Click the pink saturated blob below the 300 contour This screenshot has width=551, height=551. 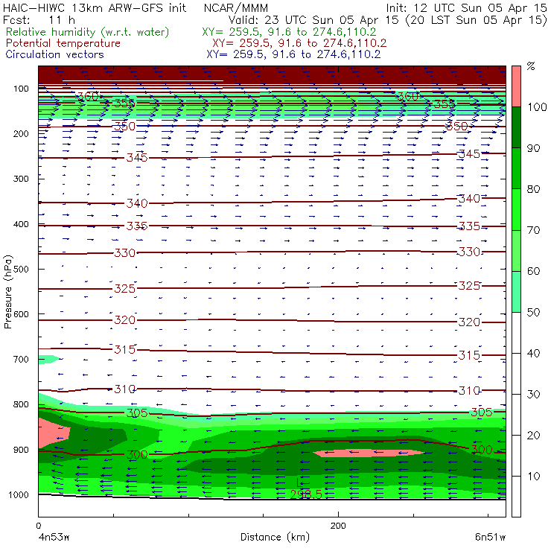(x=369, y=453)
